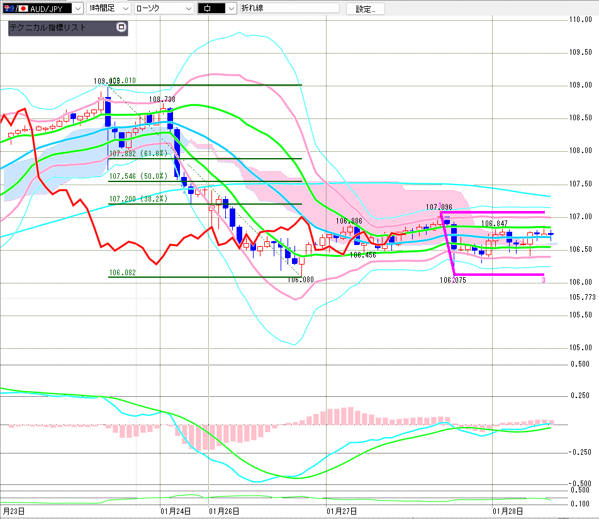Click the 105.773 price marker on axis

(583, 297)
